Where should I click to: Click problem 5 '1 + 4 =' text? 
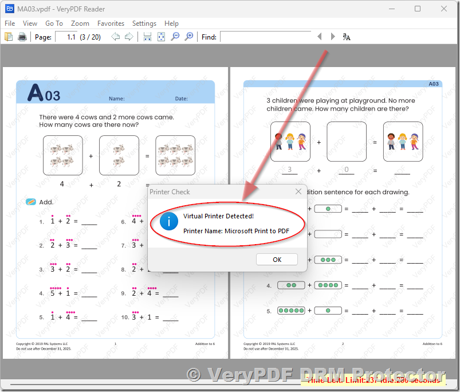click(x=64, y=317)
